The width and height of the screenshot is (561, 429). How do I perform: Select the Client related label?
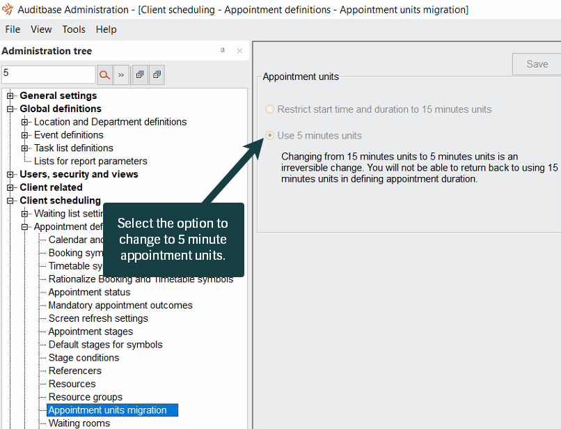click(51, 187)
